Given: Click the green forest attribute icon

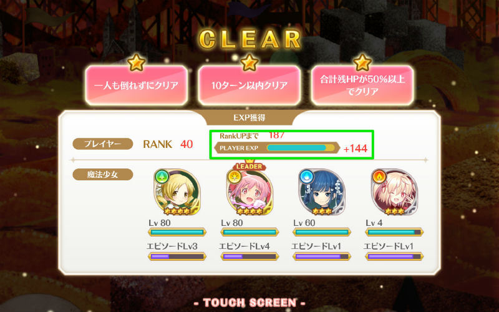Looking at the screenshot, I should (162, 177).
